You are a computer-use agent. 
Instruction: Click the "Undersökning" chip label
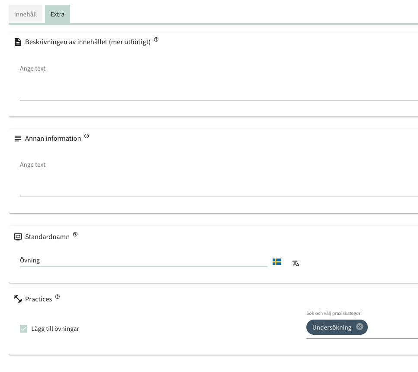(x=331, y=327)
